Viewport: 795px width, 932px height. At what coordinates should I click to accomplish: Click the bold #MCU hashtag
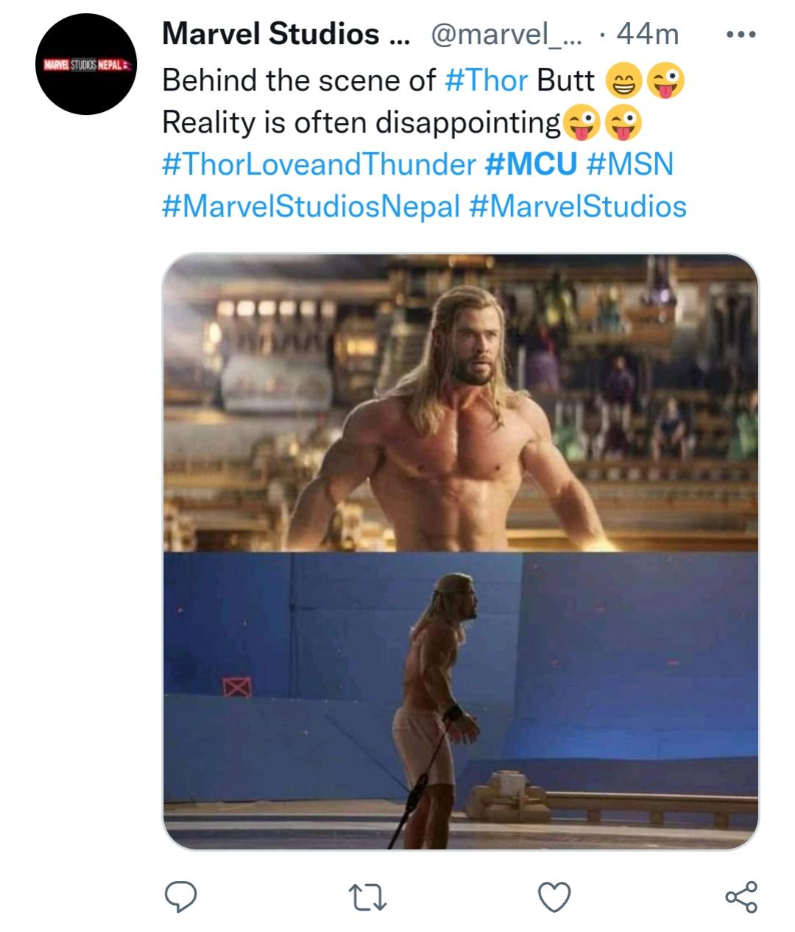click(x=531, y=164)
